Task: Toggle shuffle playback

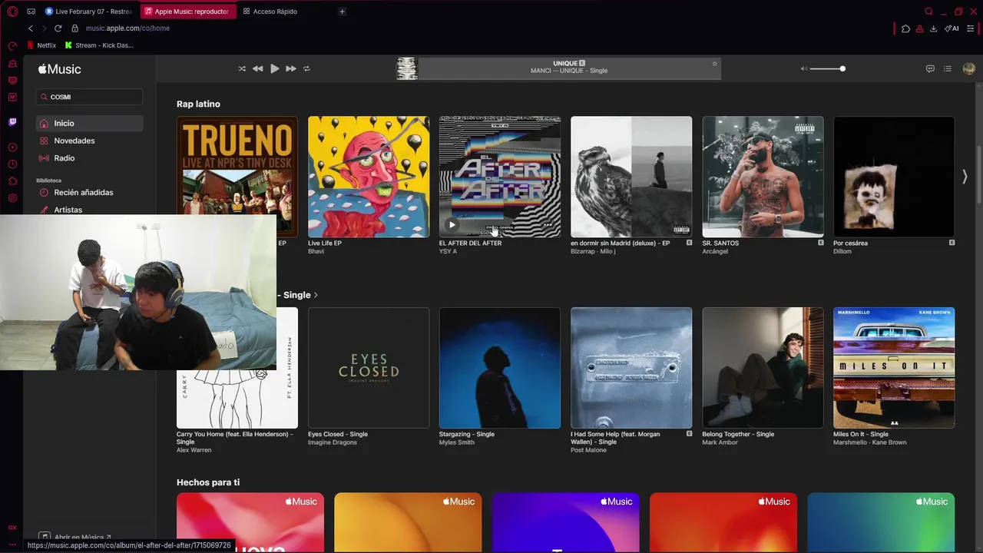Action: [x=242, y=69]
